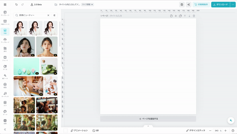The width and height of the screenshot is (237, 134).
Task: Open the アップロード (upload) panel
Action: tap(5, 40)
